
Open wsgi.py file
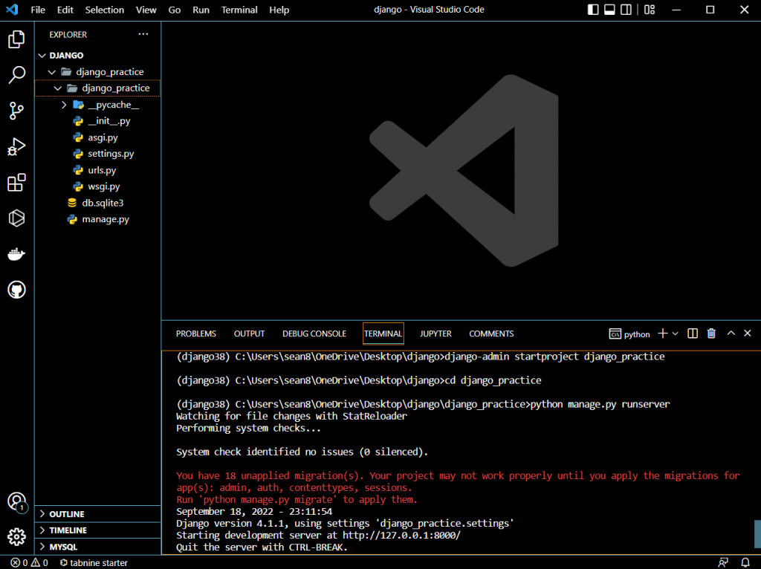(x=98, y=186)
